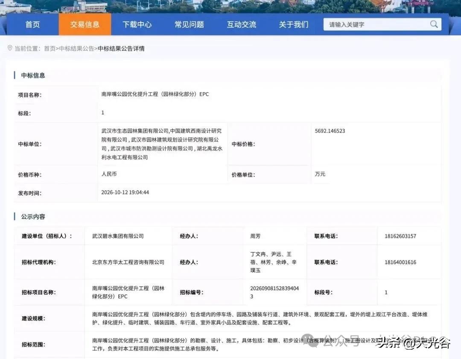Select the 建设规模 description paragraph
Image resolution: width=461 pixels, height=359 pixels.
(260, 318)
